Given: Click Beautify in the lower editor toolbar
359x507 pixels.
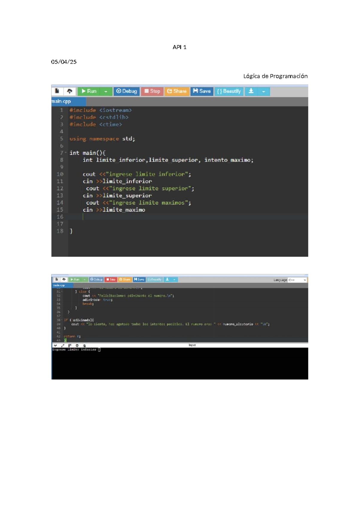Looking at the screenshot, I should (x=154, y=280).
